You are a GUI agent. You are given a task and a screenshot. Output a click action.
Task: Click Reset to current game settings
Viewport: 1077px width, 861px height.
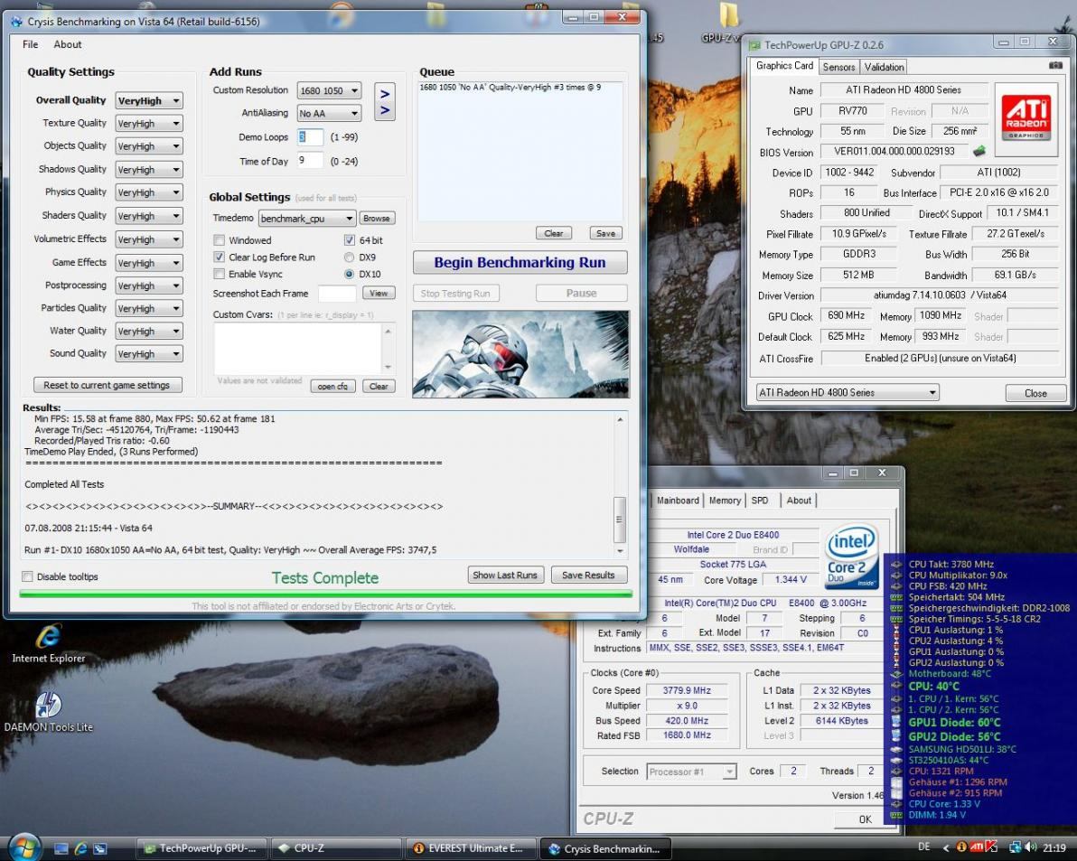(x=108, y=385)
